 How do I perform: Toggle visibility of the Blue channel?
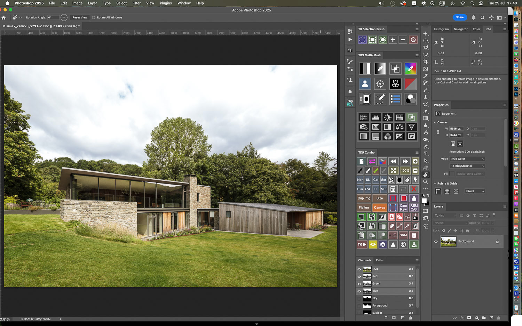coord(359,291)
